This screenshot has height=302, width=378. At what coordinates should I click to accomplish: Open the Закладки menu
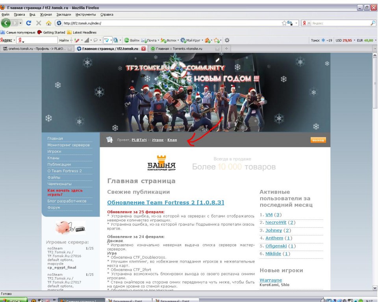pyautogui.click(x=64, y=15)
